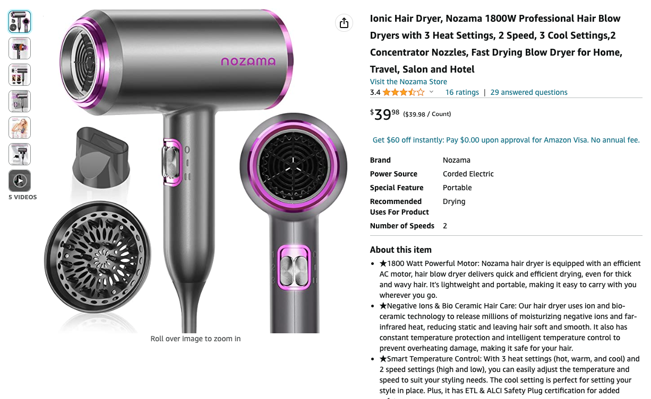Screen dimensions: 651x399
Task: Select the fifth thumbnail with woman model
Action: point(20,128)
